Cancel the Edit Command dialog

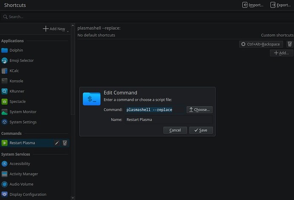tap(175, 130)
